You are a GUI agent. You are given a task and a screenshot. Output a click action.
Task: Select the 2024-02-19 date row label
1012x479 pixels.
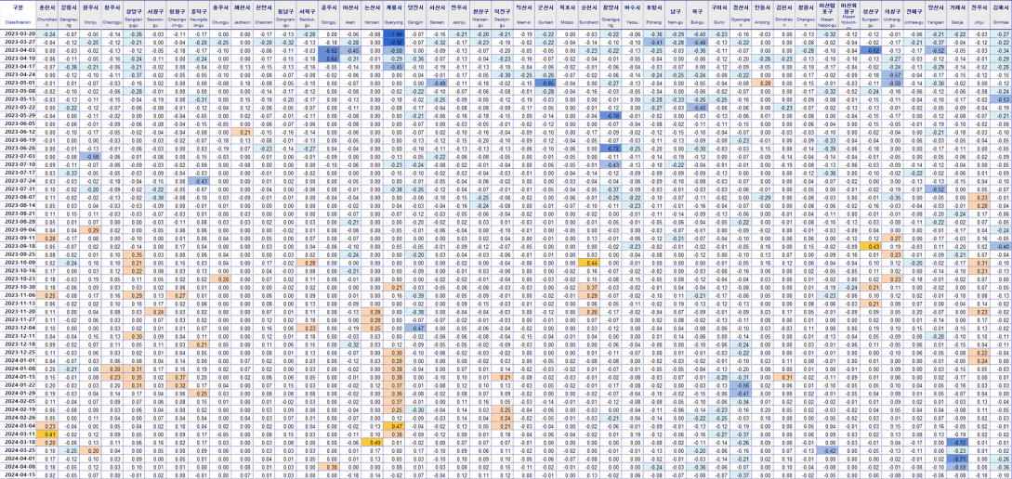pos(18,409)
